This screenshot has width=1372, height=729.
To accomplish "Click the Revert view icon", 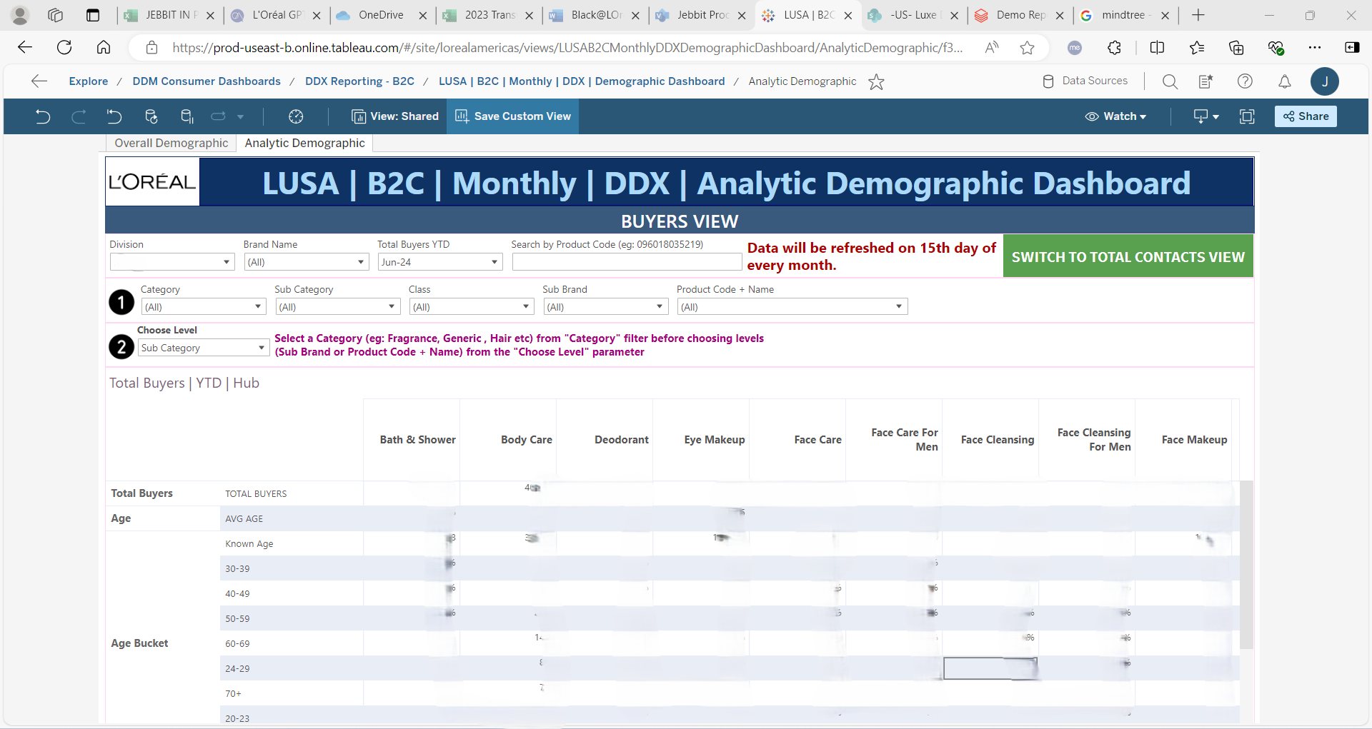I will click(x=114, y=116).
